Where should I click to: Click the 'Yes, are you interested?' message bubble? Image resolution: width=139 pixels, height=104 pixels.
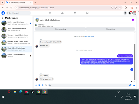[x=125, y=56]
